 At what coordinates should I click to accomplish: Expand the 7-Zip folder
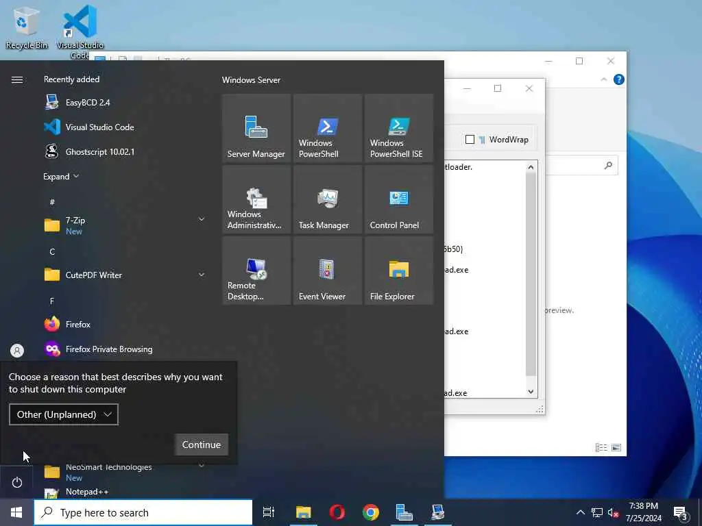pos(202,219)
